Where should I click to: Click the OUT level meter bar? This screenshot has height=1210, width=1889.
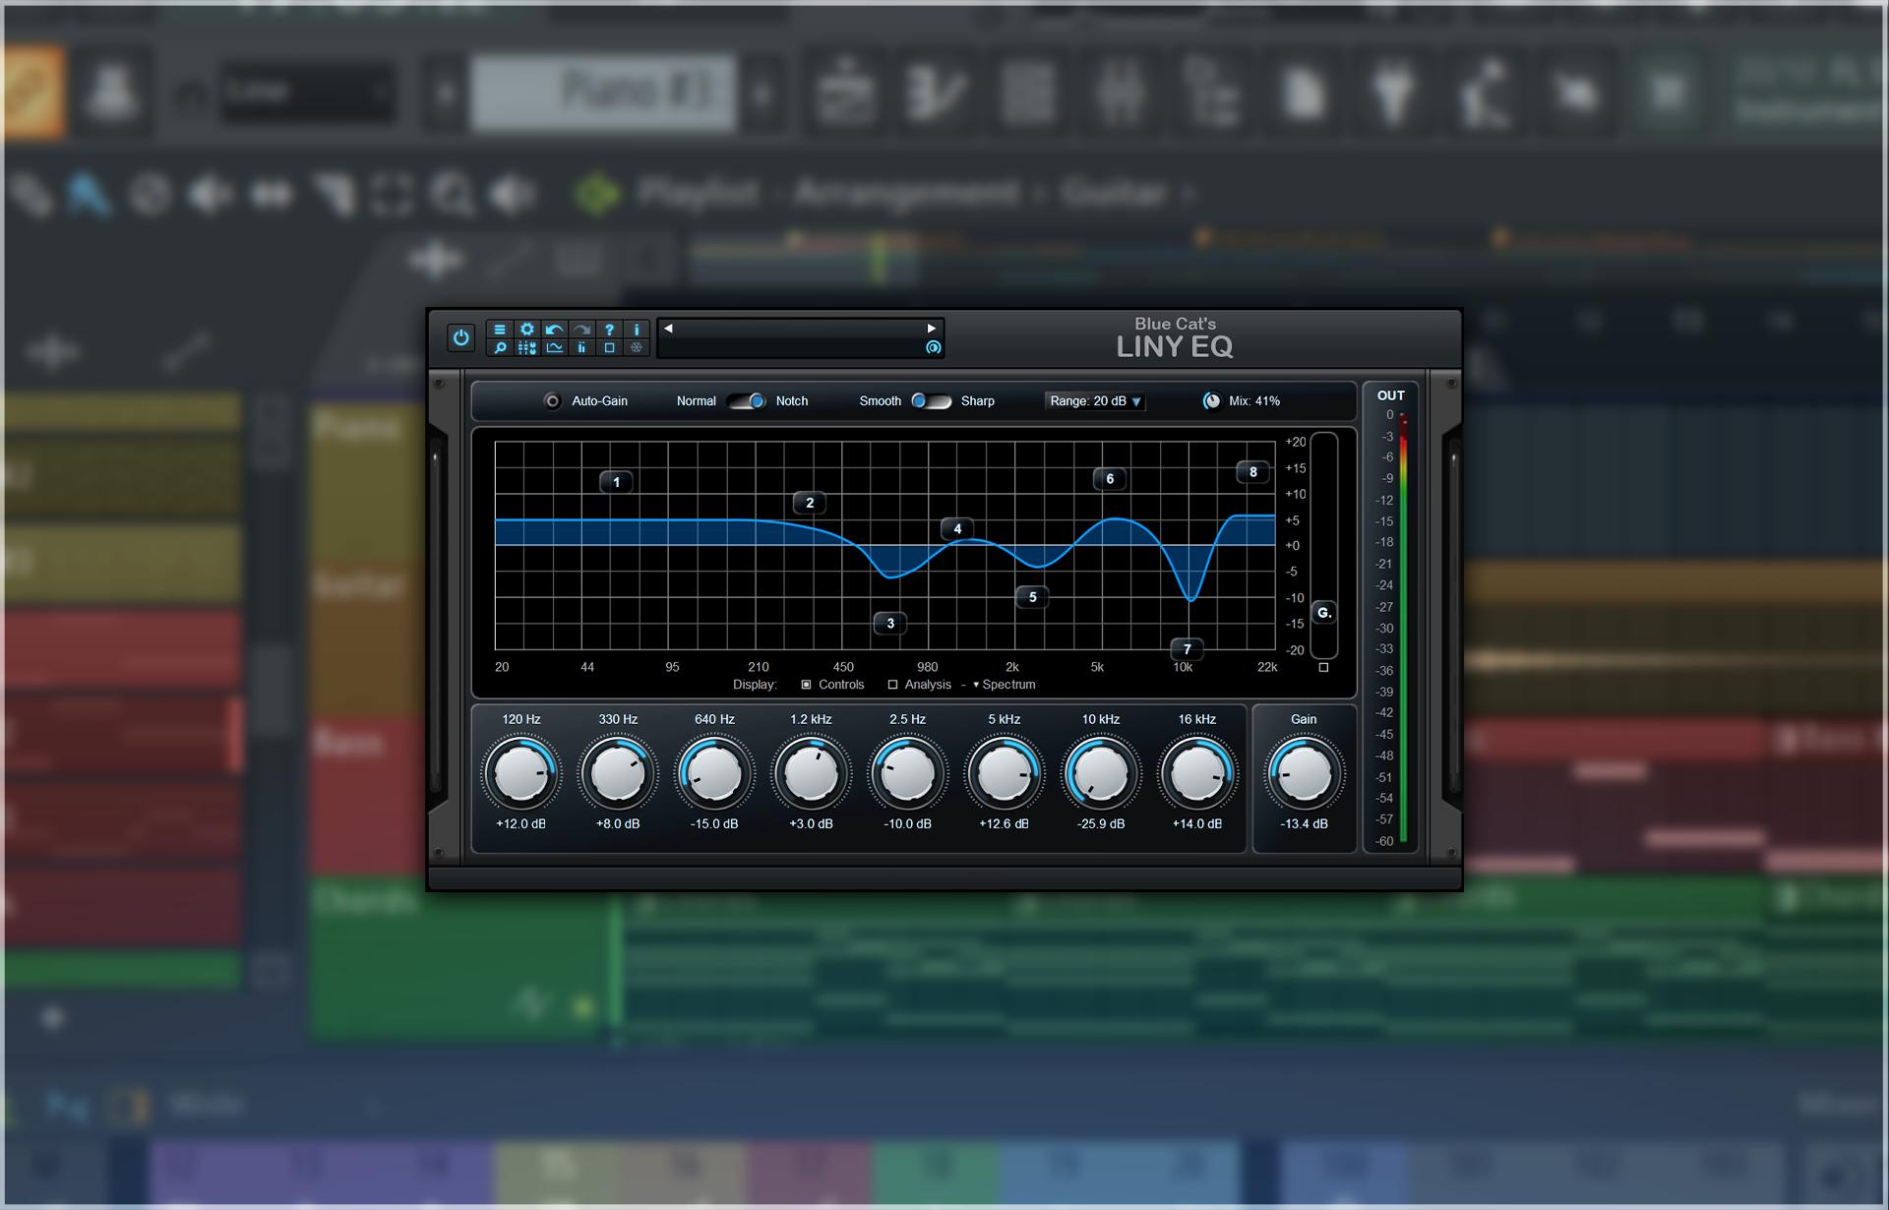tap(1404, 629)
